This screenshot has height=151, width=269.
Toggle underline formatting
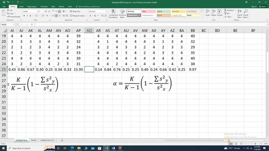(30, 16)
